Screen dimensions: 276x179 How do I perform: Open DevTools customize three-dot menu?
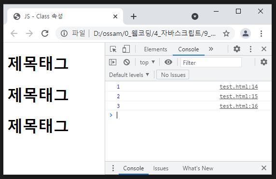(250, 49)
